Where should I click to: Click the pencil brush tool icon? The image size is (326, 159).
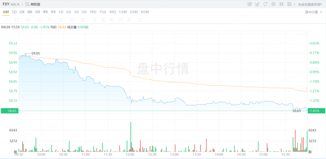point(95,20)
